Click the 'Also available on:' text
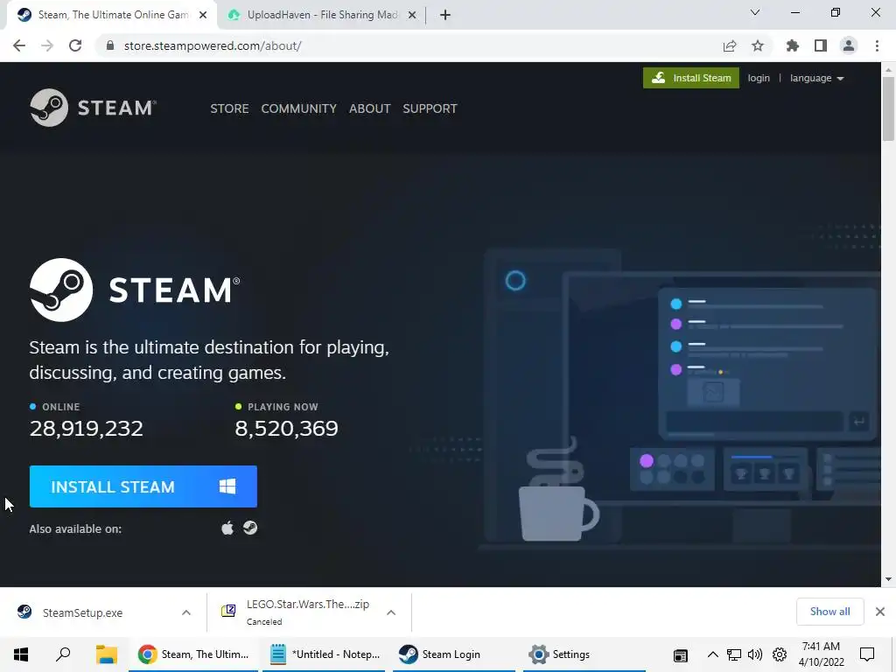896x672 pixels. (75, 528)
